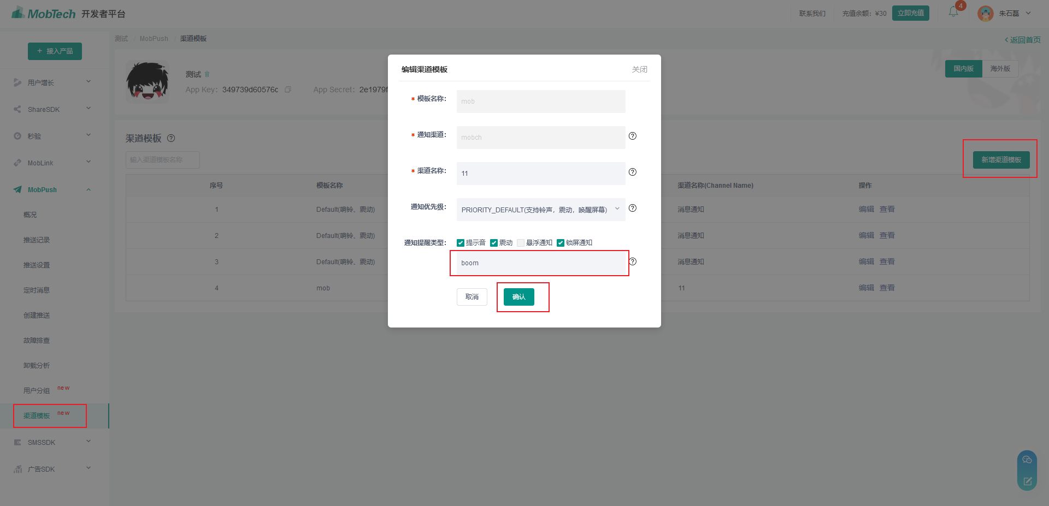Click the 渠道名称 input field containing 11
Viewport: 1049px width, 506px height.
[x=541, y=174]
